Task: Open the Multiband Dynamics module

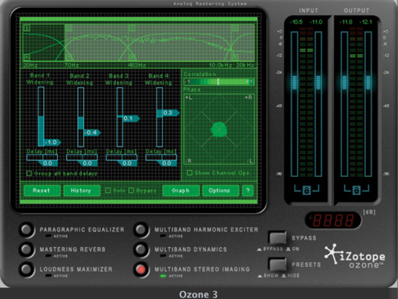Action: point(141,249)
